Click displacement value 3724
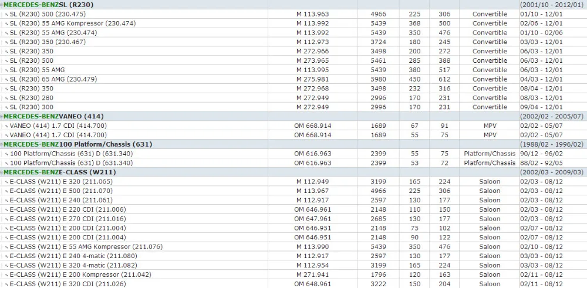The image size is (587, 288). pos(378,42)
